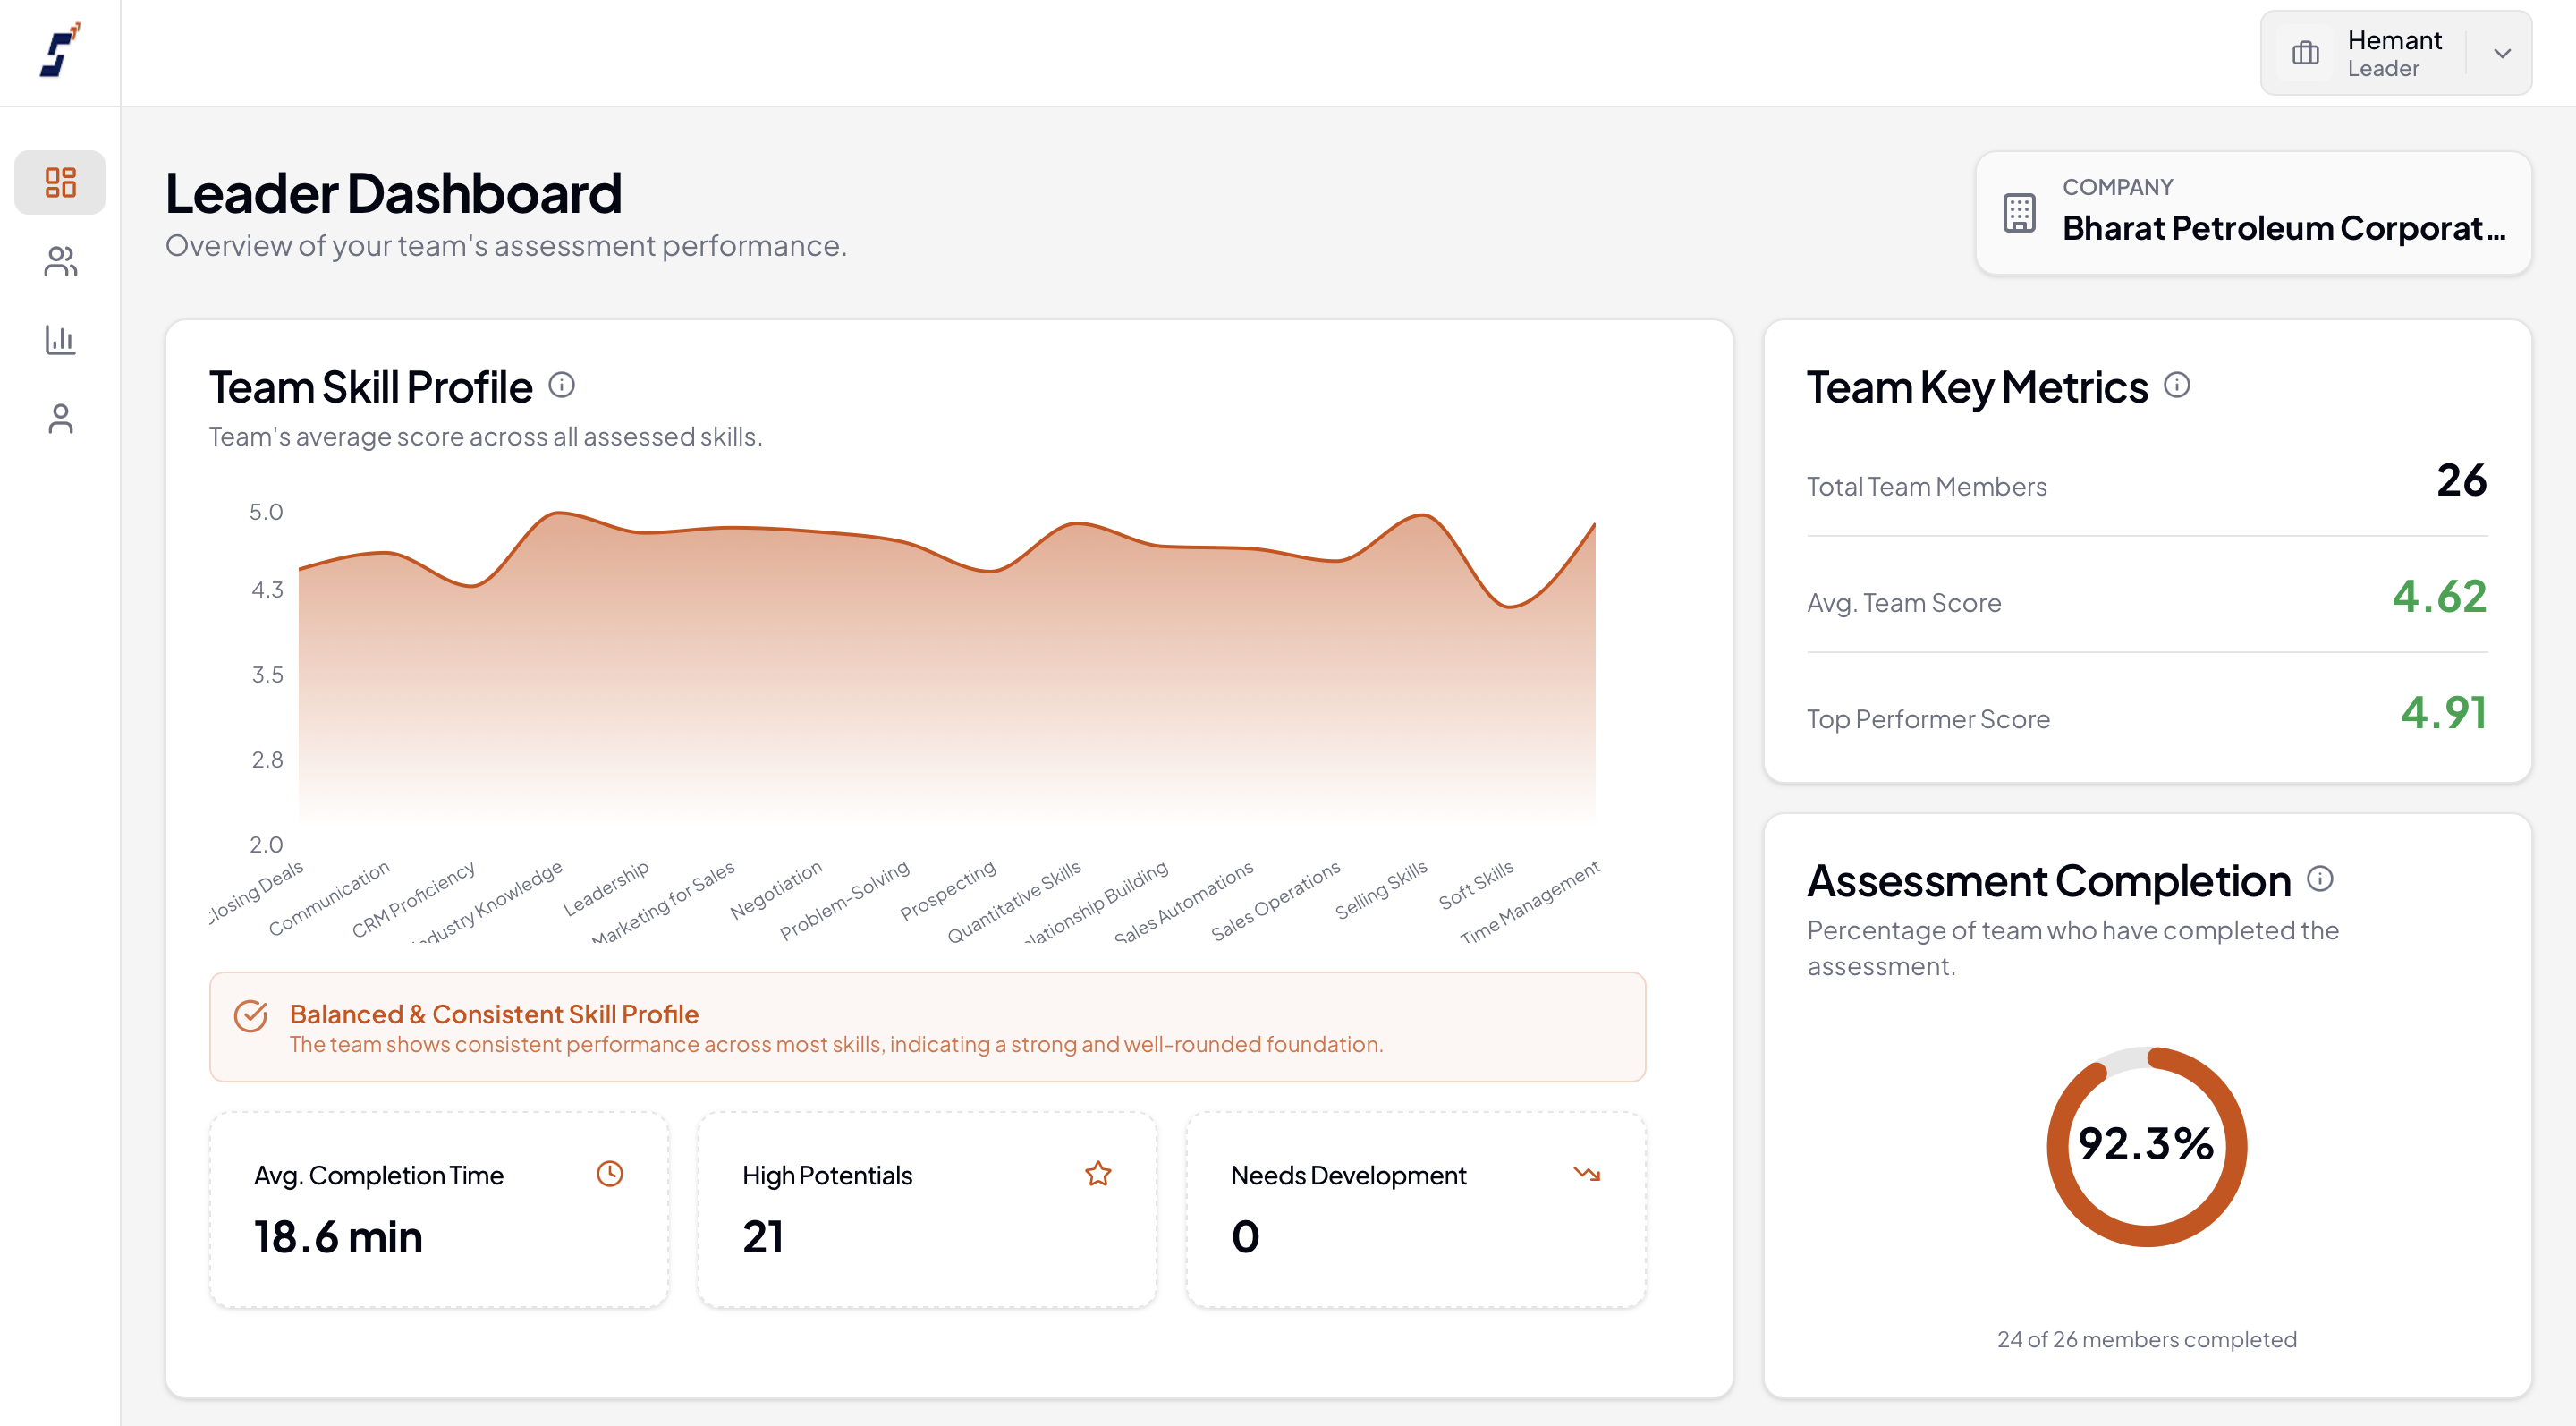The image size is (2576, 1426).
Task: Click the Avg. Team Score value 4.62
Action: click(2438, 597)
